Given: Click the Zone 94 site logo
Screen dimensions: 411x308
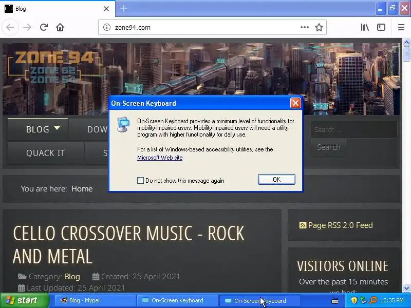Looking at the screenshot, I should [54, 68].
